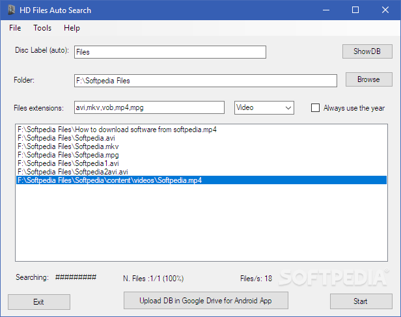401x317 pixels.
Task: Click the HD Files Auto Search app icon
Action: click(x=12, y=10)
